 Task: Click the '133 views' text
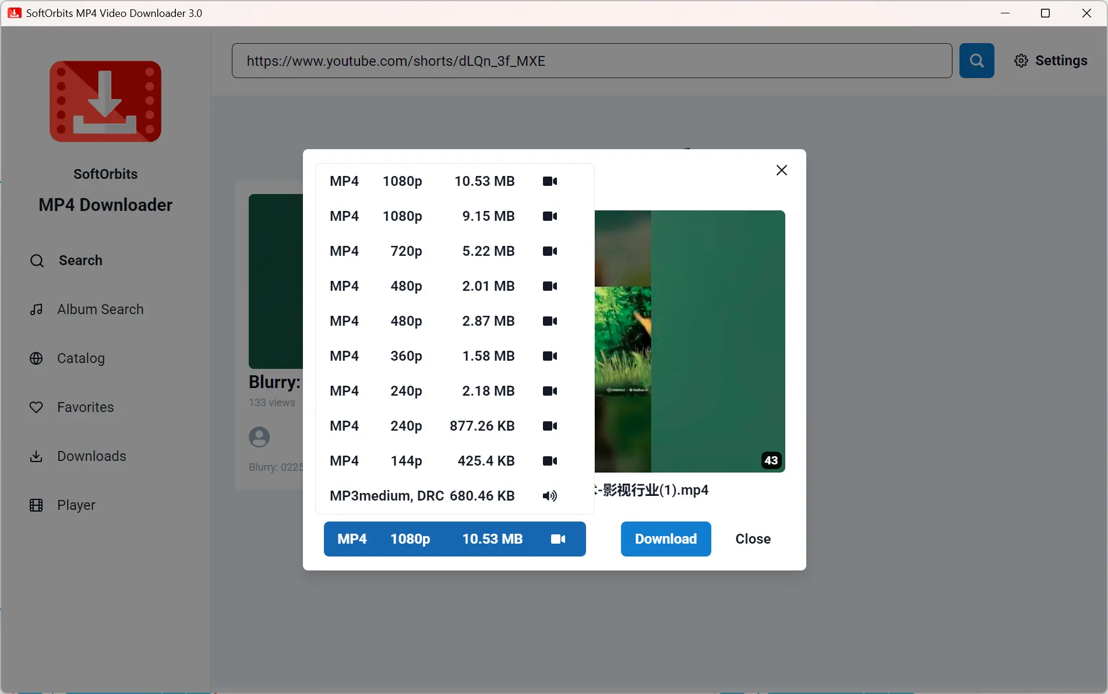tap(272, 403)
